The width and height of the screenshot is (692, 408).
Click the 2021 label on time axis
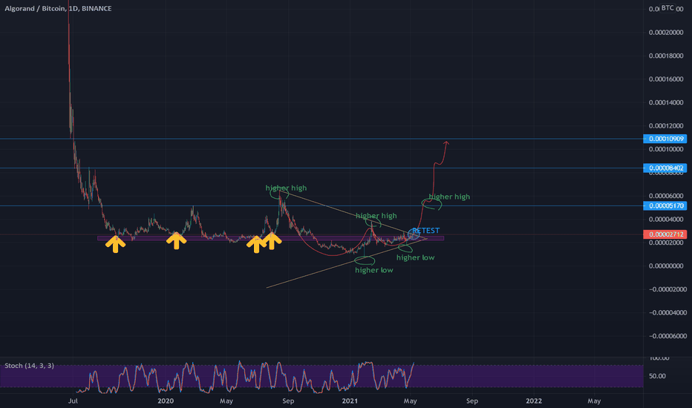(350, 401)
